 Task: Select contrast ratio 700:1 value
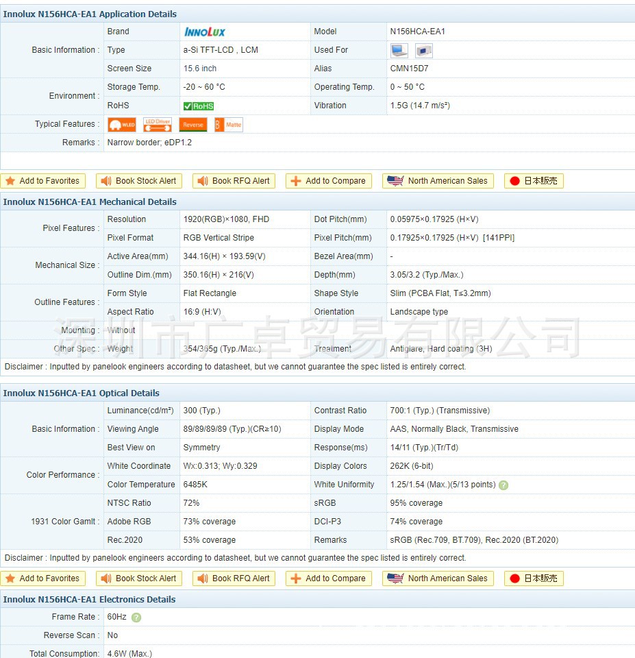coord(440,411)
